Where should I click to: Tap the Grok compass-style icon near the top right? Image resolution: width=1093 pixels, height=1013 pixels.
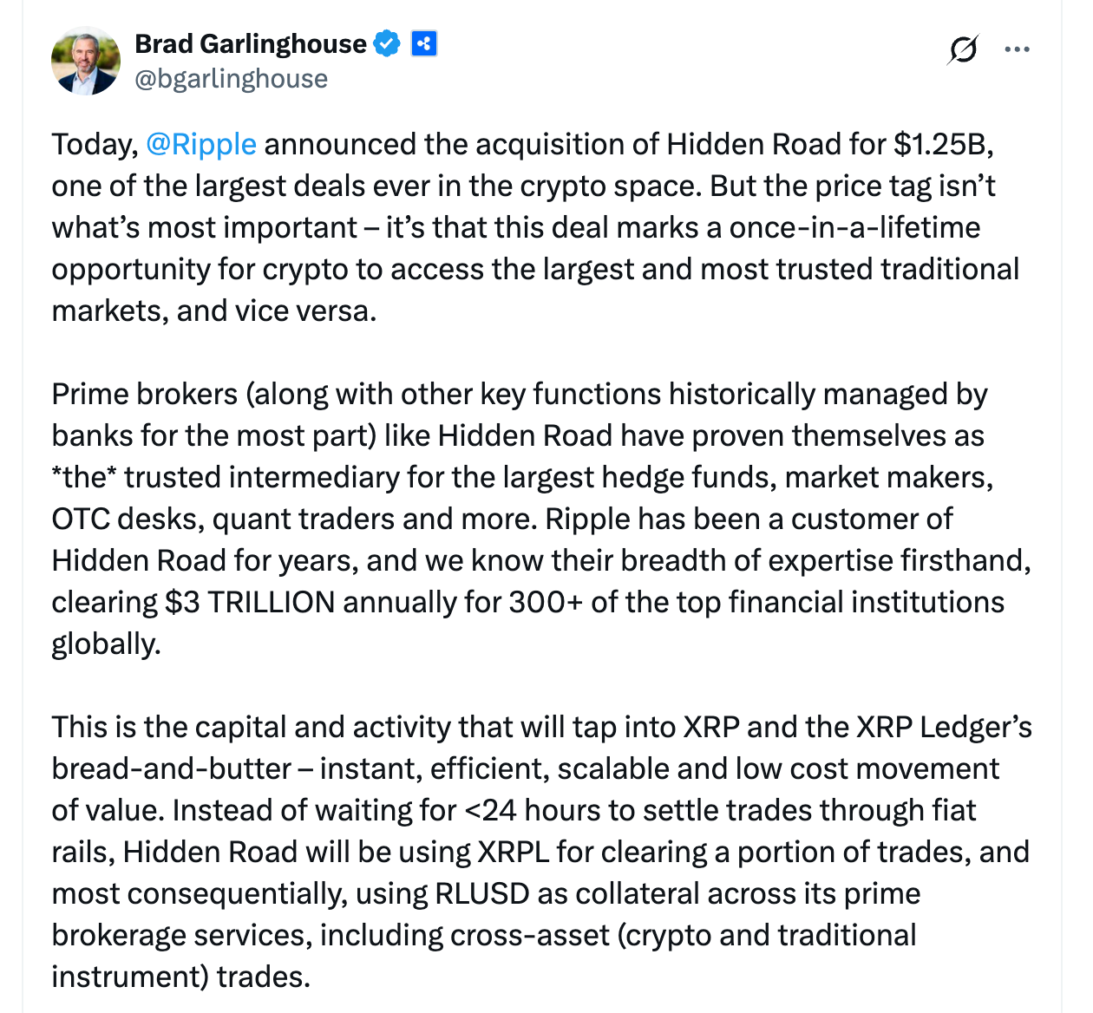coord(964,49)
